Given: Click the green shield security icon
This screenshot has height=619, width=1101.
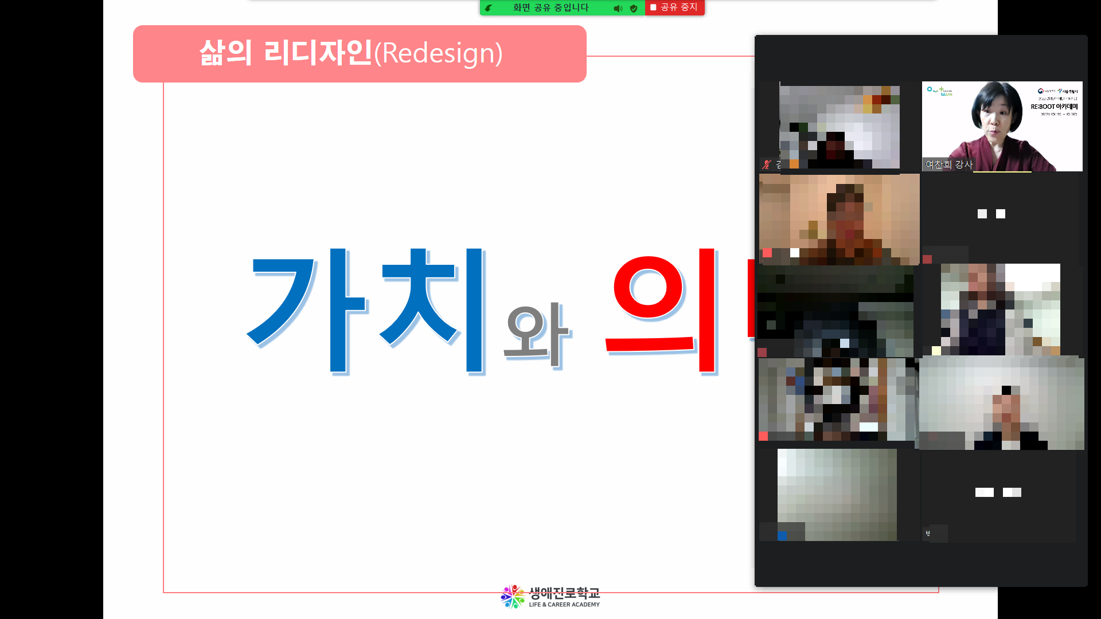Looking at the screenshot, I should pos(634,8).
